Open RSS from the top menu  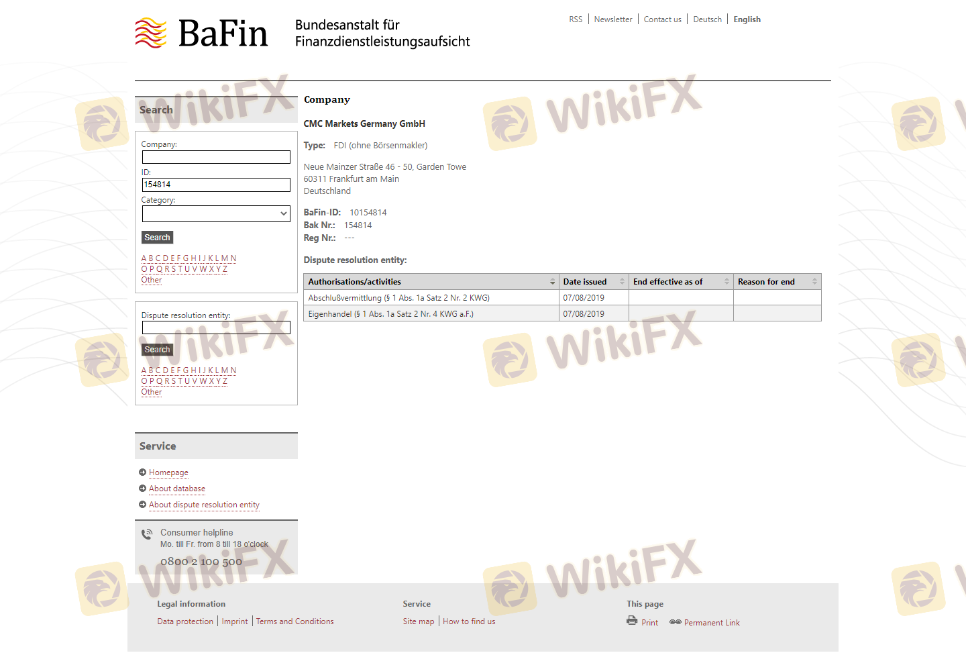click(576, 19)
